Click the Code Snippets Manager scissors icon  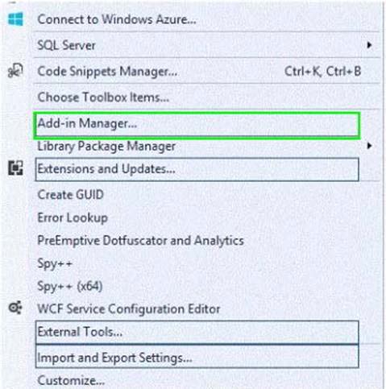15,71
